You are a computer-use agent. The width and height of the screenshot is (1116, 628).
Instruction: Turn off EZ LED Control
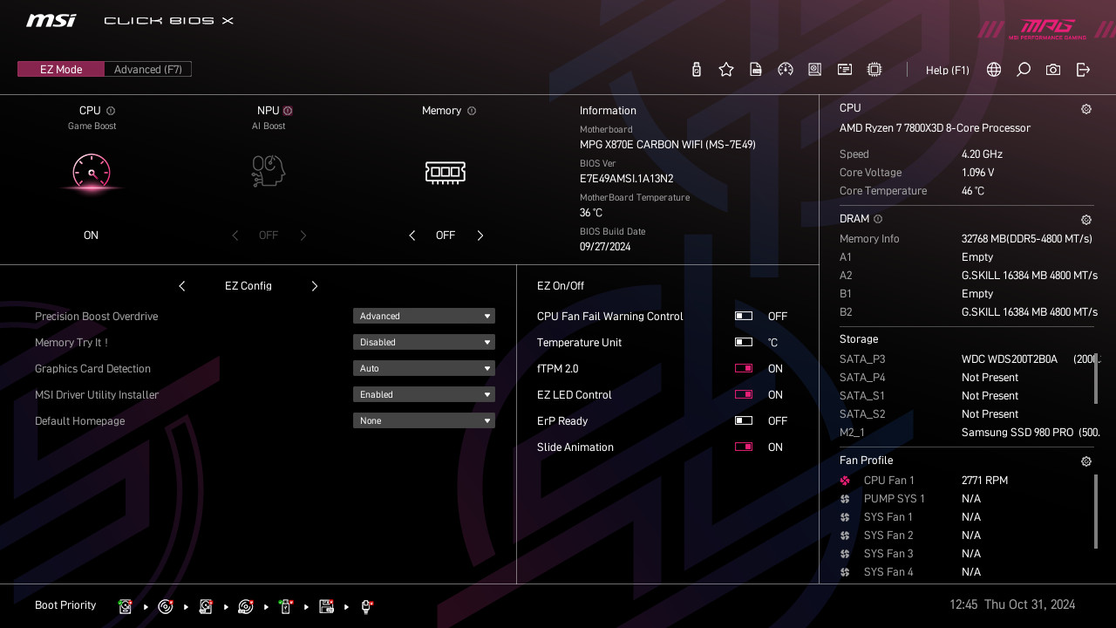point(744,395)
